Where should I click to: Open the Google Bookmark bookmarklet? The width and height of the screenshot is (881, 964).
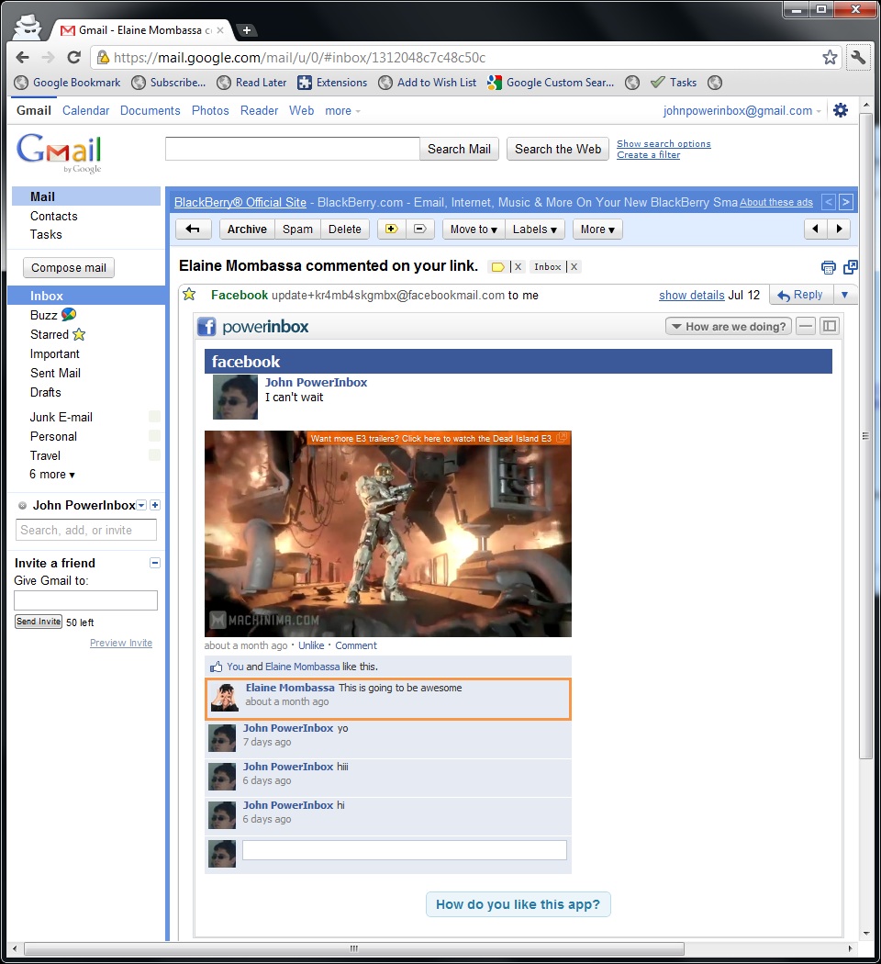68,83
